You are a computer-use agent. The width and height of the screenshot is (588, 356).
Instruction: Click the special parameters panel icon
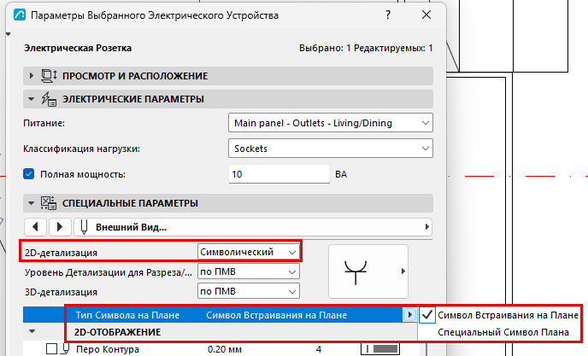coord(49,203)
